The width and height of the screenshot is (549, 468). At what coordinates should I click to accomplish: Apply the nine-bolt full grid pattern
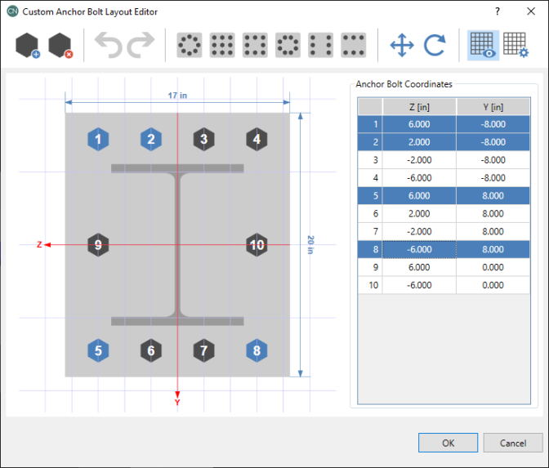click(x=222, y=46)
